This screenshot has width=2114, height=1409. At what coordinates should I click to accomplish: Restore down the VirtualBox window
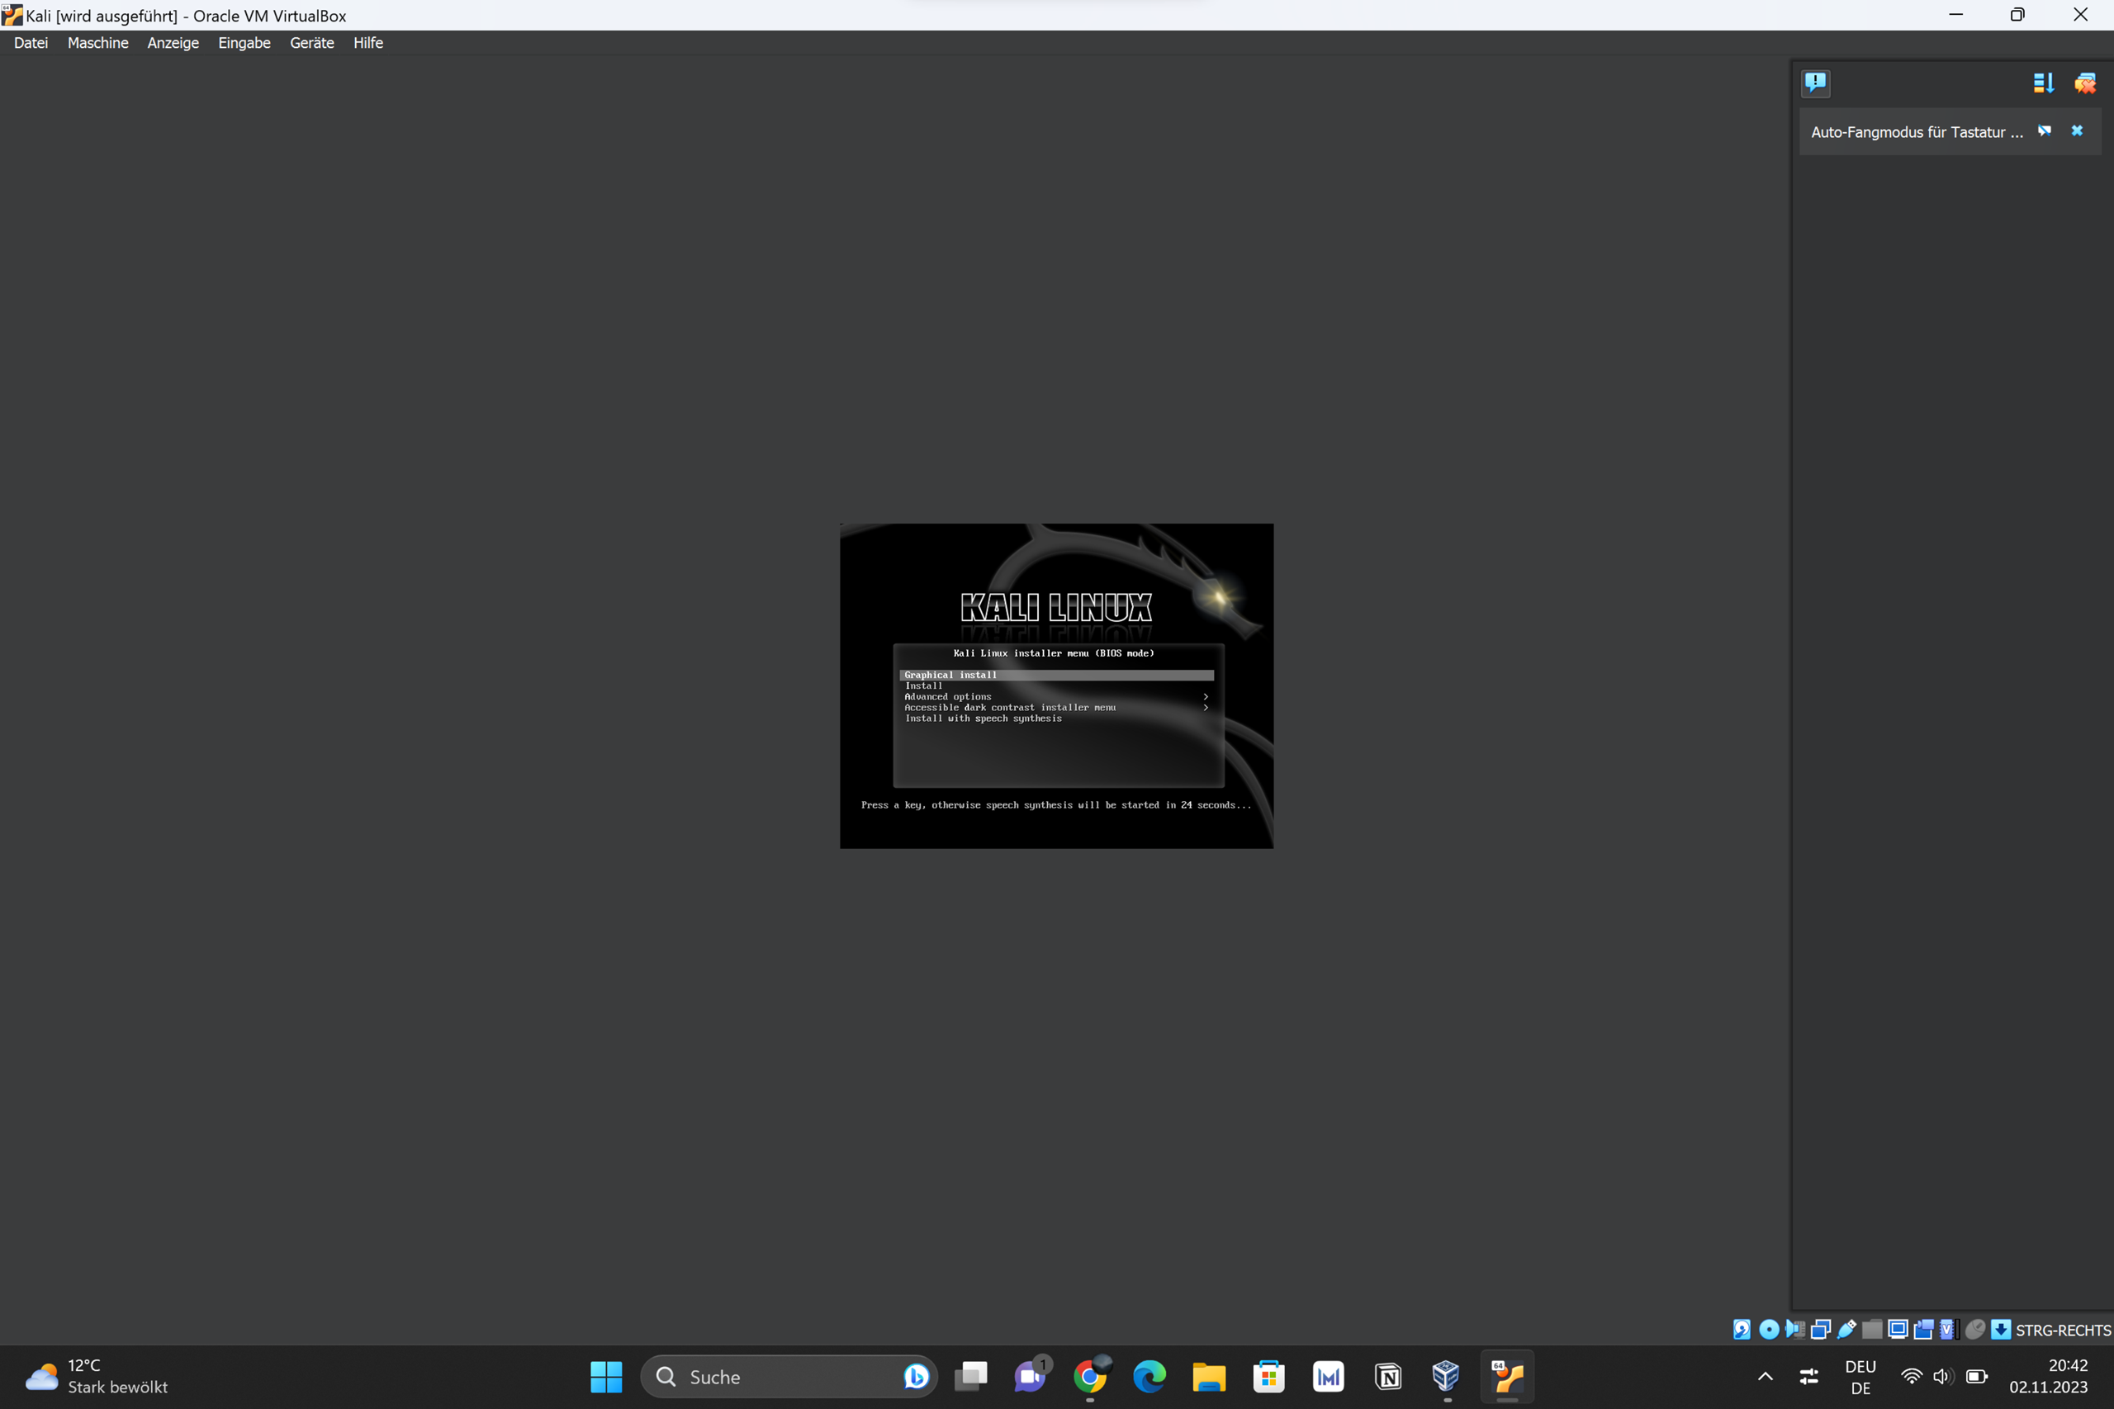click(2018, 14)
